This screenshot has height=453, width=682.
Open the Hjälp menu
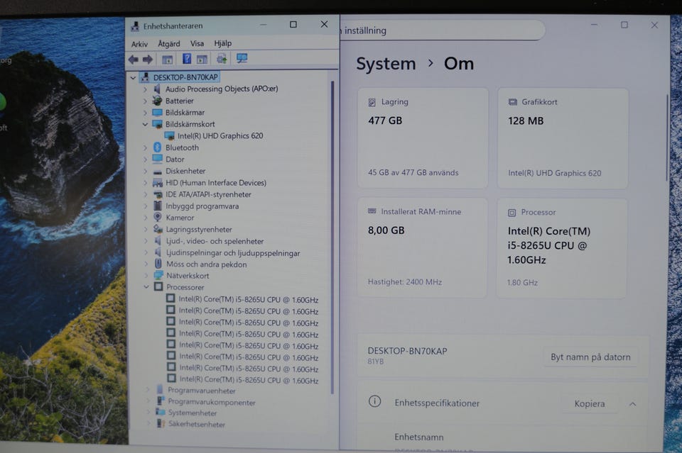point(222,43)
